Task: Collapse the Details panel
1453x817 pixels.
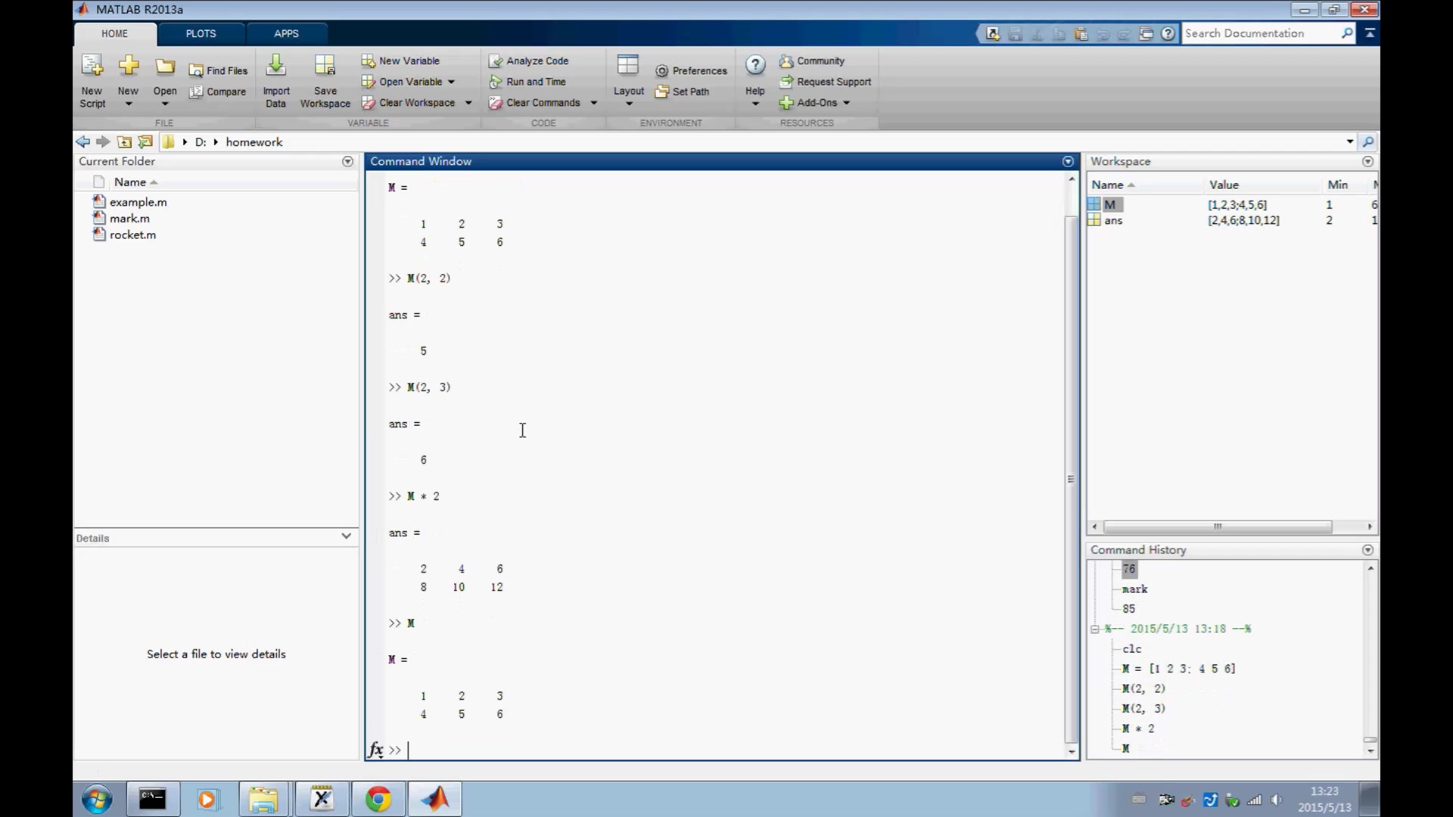Action: [346, 536]
